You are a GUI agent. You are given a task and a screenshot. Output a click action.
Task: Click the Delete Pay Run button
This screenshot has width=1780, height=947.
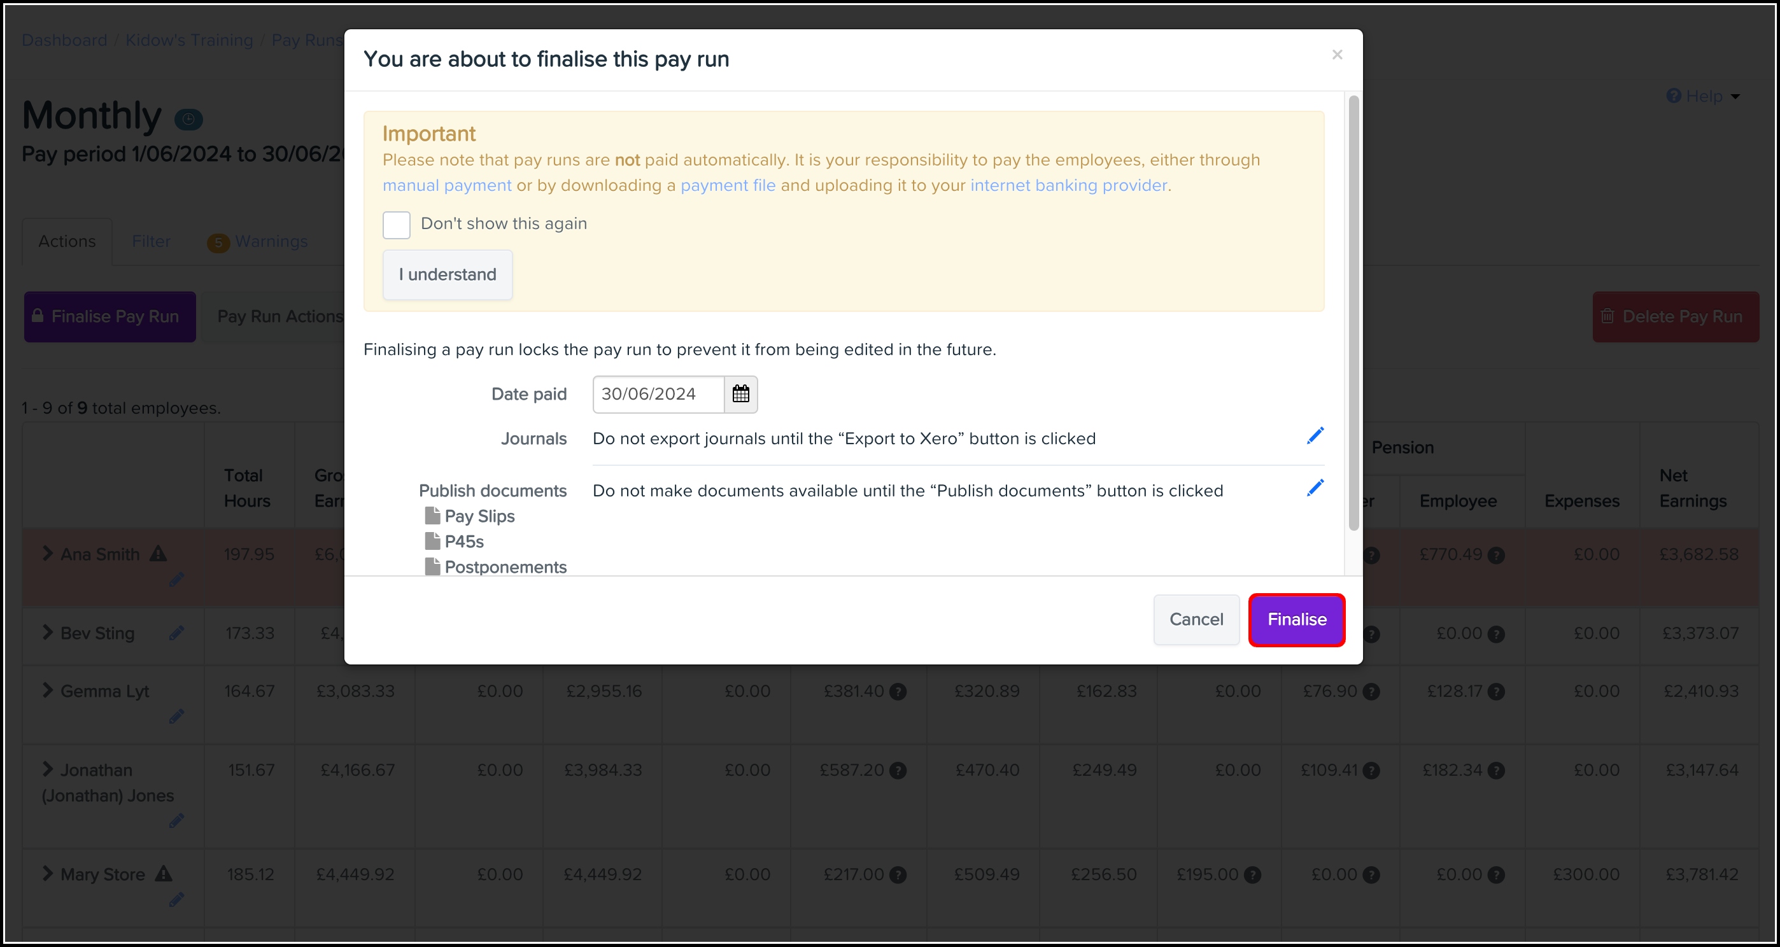tap(1676, 316)
